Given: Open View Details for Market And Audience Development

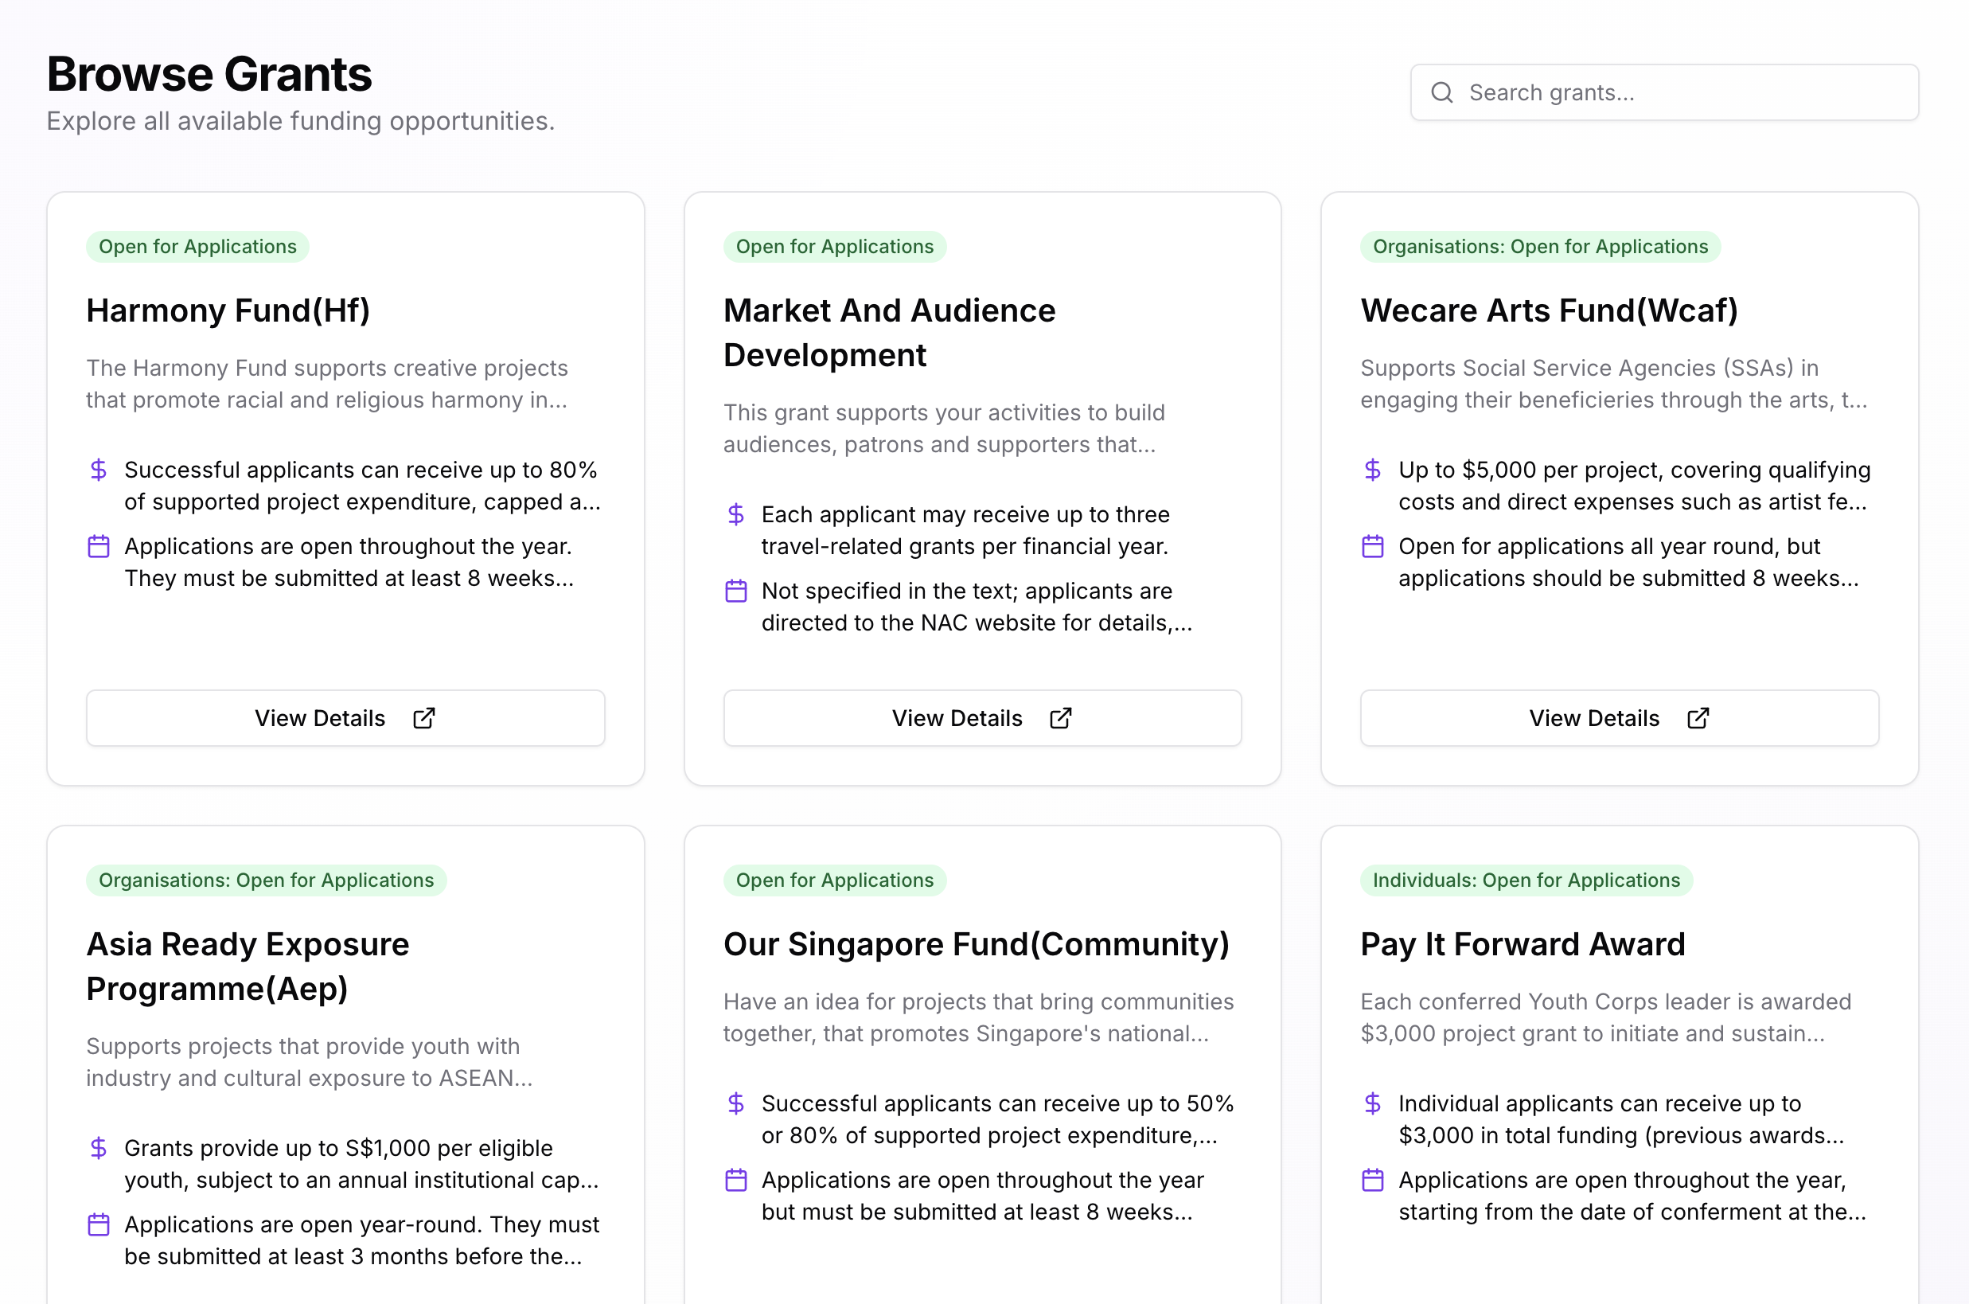Looking at the screenshot, I should point(981,718).
